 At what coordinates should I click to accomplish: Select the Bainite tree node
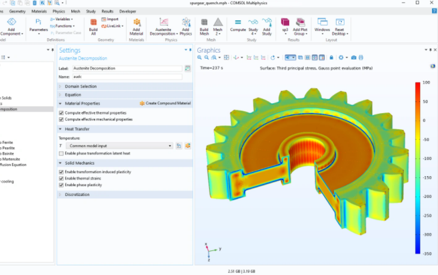[x=8, y=153]
